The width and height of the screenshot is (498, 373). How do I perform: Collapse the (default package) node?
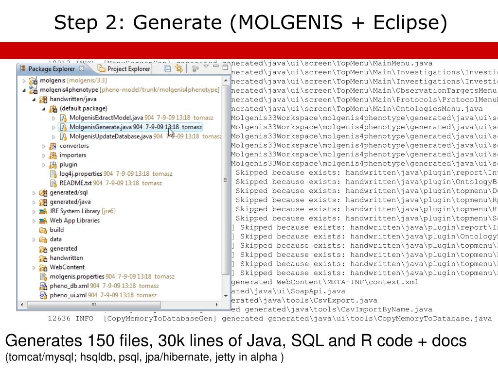point(43,109)
